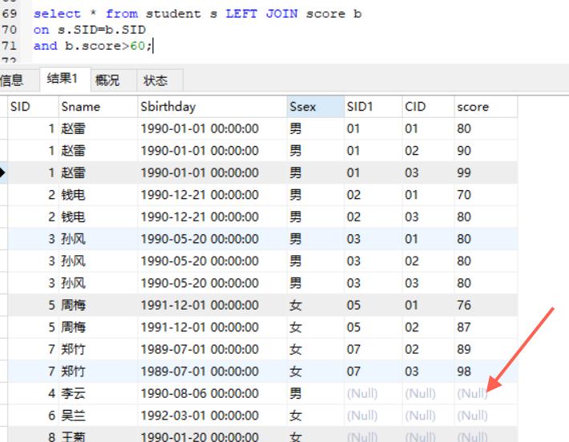Screen dimensions: 569x442
Task: Click the Ssex cell in 吴兰 row
Action: click(315, 416)
